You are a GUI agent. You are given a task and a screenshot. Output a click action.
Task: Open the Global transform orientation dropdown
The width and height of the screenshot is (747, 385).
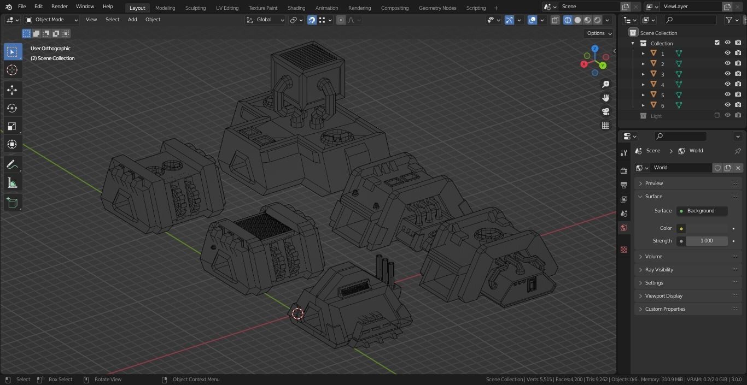tap(265, 20)
